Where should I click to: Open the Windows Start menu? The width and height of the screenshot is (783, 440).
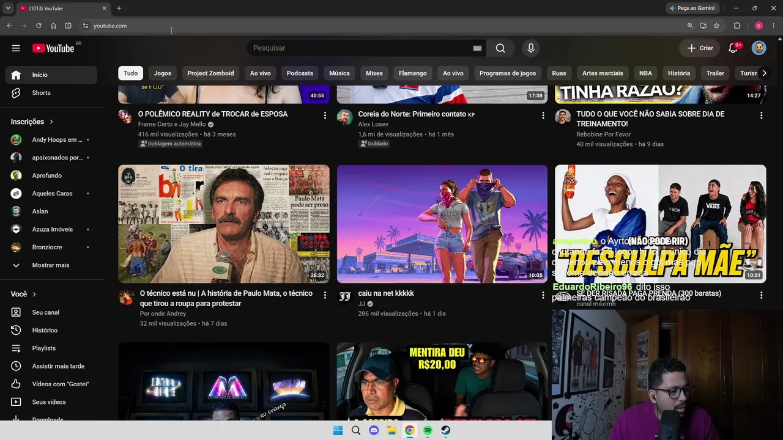[x=338, y=430]
